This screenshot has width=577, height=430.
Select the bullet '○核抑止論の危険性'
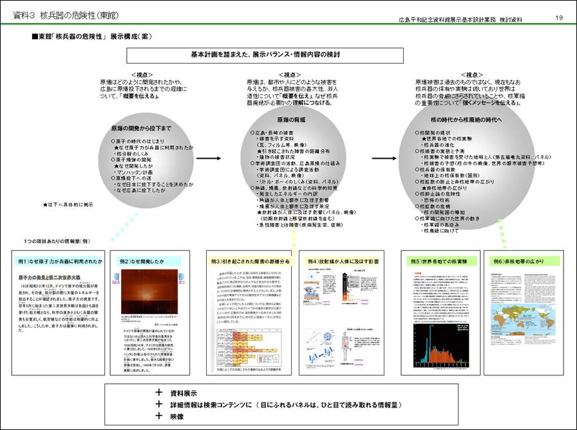[x=437, y=194]
